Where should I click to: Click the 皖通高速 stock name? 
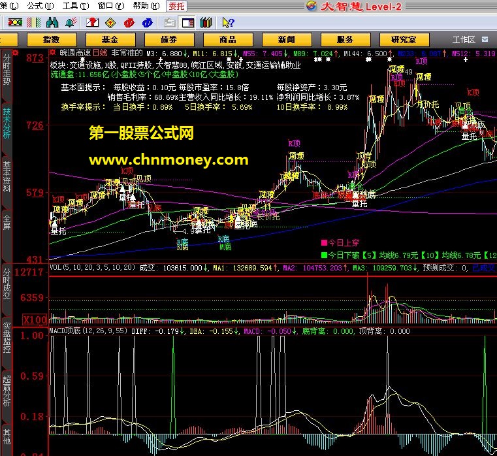[x=75, y=53]
